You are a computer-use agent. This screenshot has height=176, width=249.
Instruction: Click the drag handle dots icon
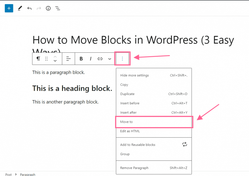coord(46,59)
